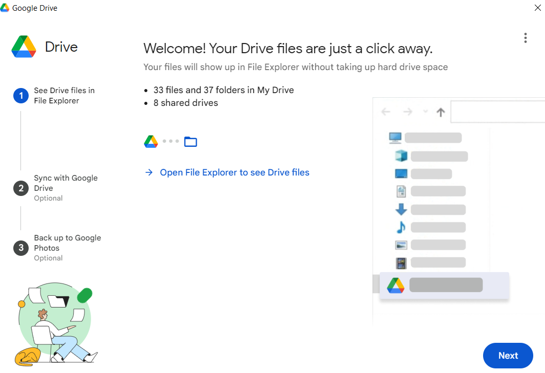Click the desktop screen icon in illustration
The width and height of the screenshot is (545, 373).
[x=401, y=173]
